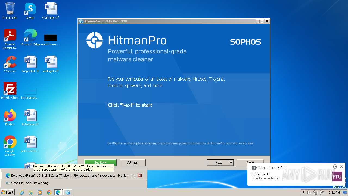Click the HitmanPro taskbar button
Viewport: 348px width, 196px height.
click(x=67, y=192)
